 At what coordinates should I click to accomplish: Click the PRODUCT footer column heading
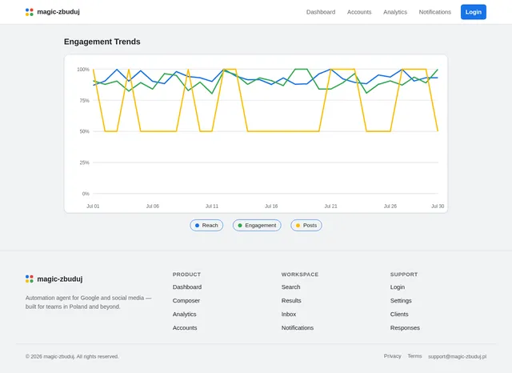pyautogui.click(x=186, y=275)
